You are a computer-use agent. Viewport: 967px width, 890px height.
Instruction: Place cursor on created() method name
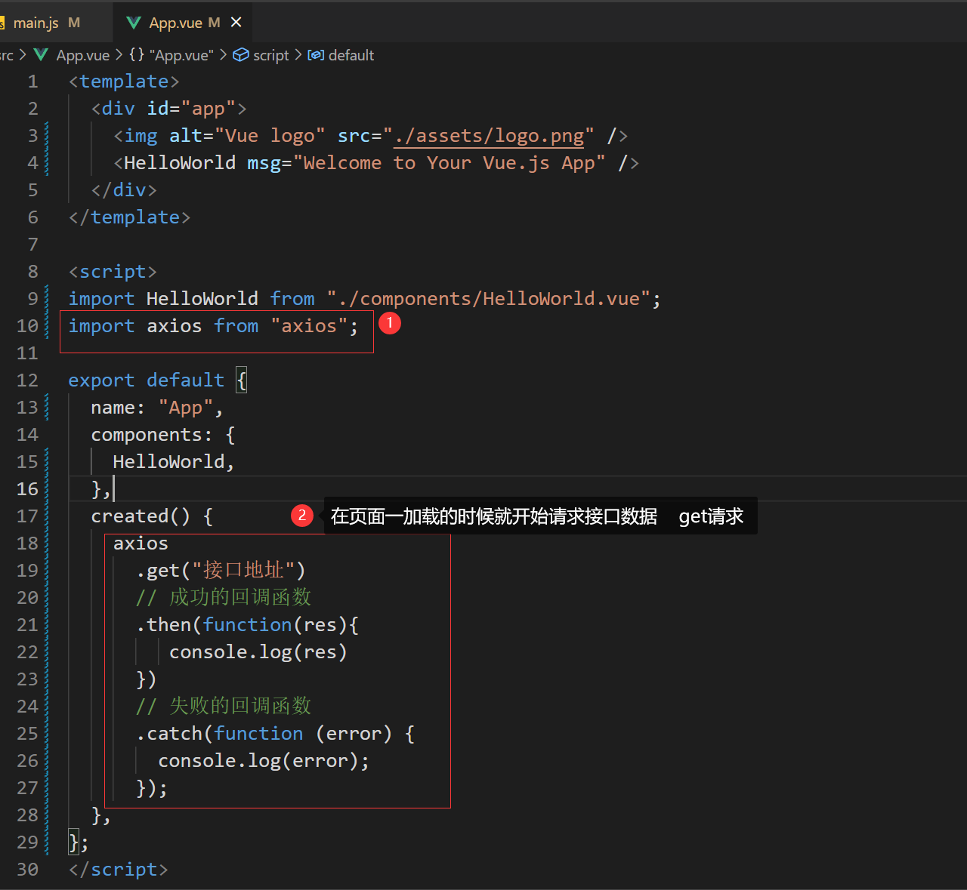130,516
